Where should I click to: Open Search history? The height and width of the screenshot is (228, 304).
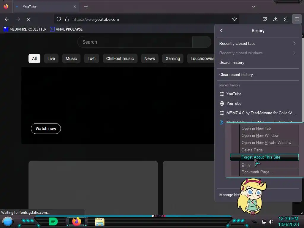258,62
